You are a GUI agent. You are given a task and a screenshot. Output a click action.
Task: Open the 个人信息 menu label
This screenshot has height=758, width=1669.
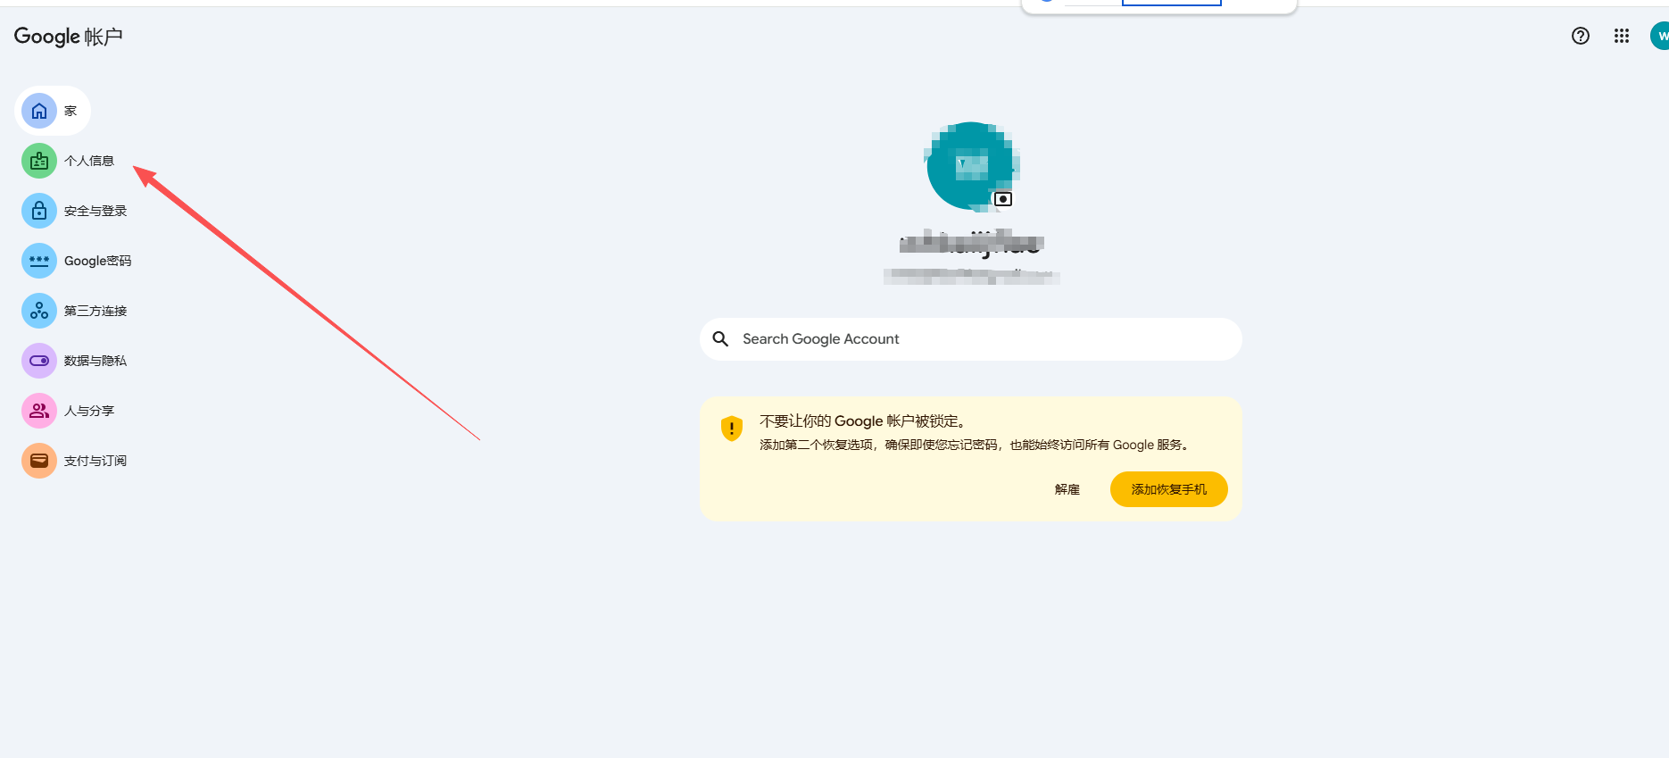(x=89, y=161)
